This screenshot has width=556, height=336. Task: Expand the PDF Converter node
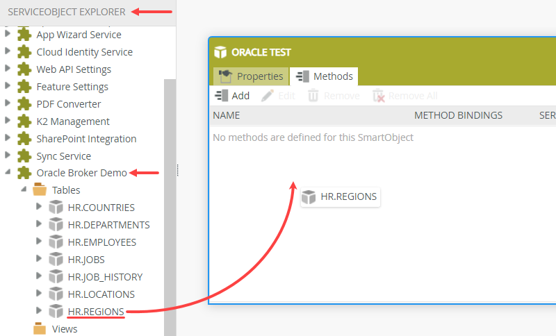[8, 103]
